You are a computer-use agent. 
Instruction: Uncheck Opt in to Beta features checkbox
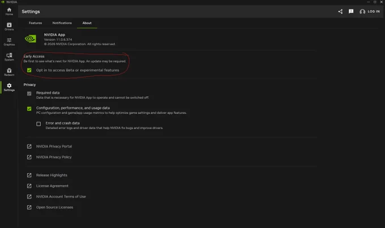[29, 70]
